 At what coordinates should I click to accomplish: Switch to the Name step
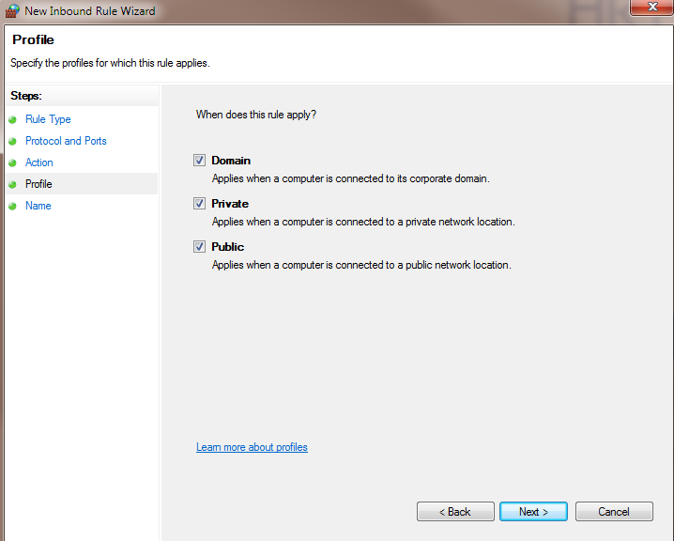point(38,206)
